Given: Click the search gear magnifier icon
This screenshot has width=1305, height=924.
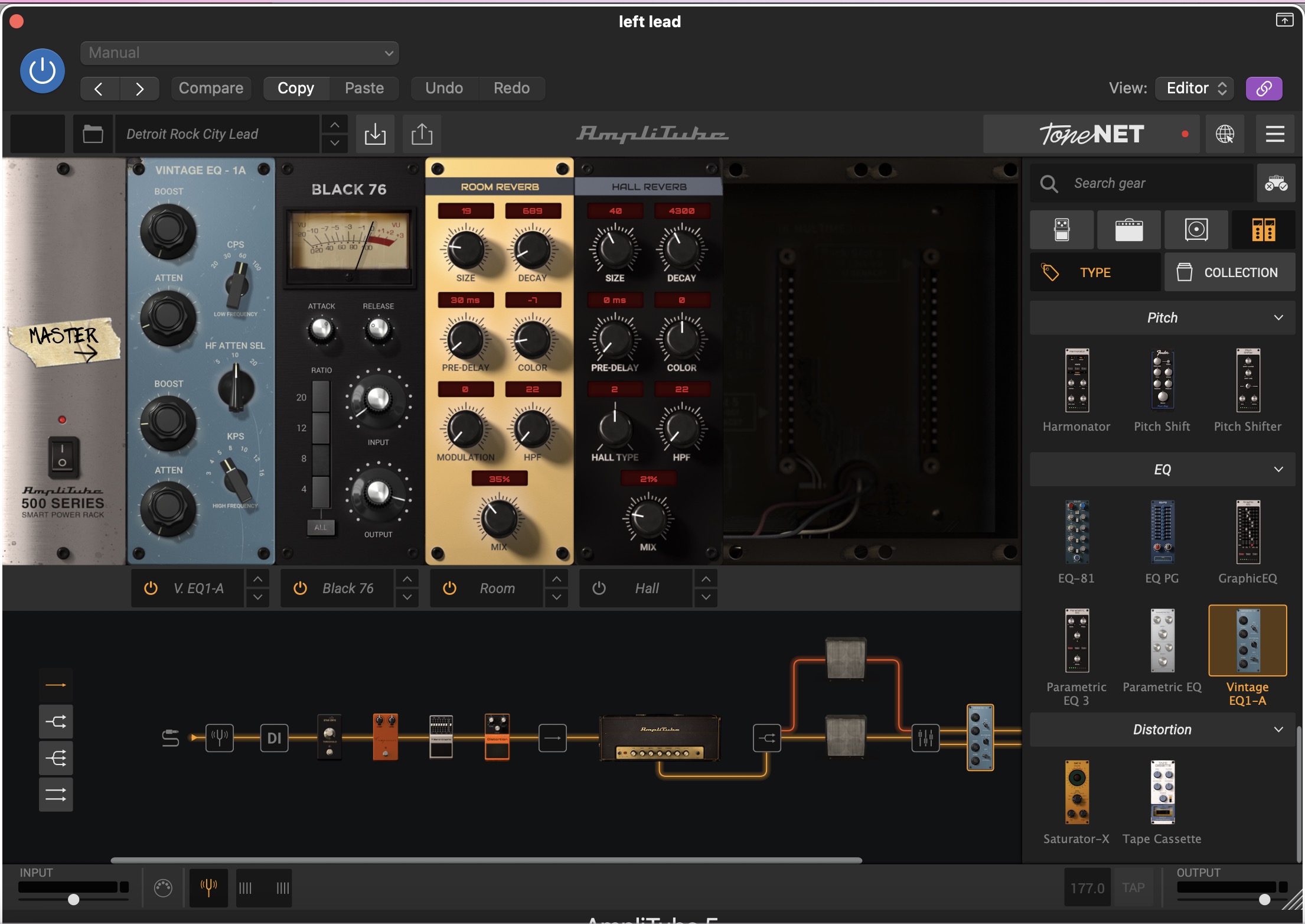Looking at the screenshot, I should click(x=1049, y=184).
